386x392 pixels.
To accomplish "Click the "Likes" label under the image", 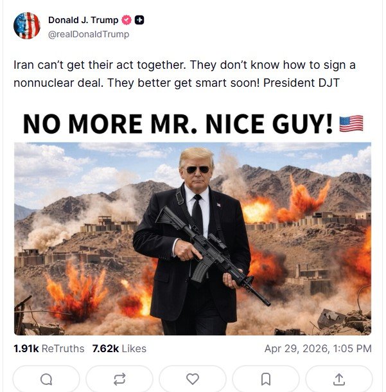I will (133, 349).
